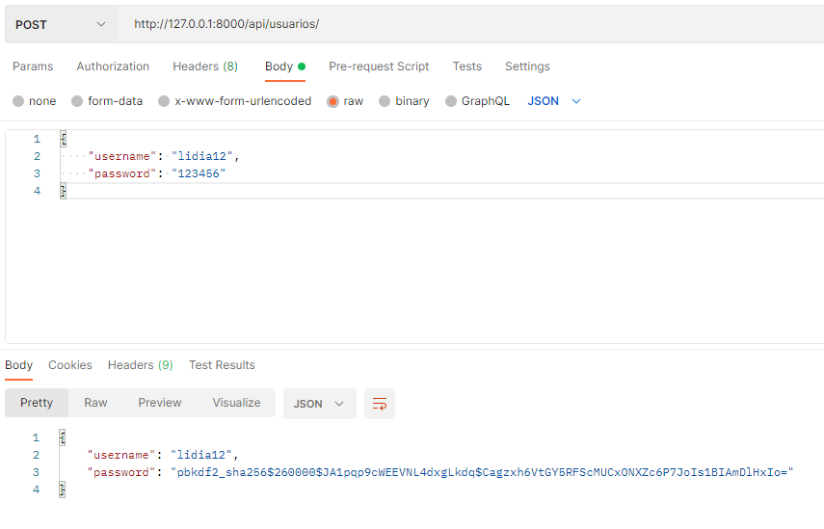Open the Authorization tab
Image resolution: width=824 pixels, height=529 pixels.
113,66
